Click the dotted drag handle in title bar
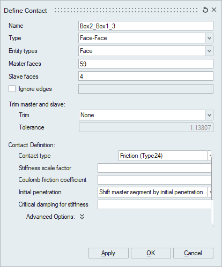222x267 pixels. [126, 10]
